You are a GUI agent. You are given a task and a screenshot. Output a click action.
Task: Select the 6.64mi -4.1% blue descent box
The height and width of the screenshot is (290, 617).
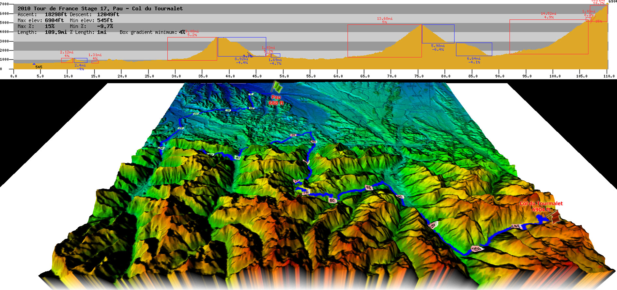coord(474,49)
